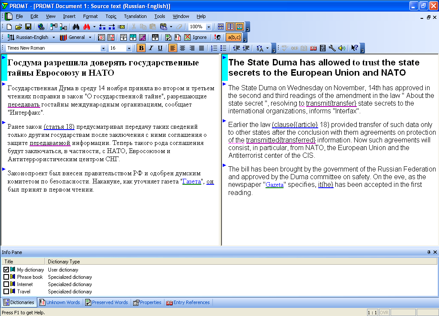Click the red exclamation speaker icon

(218, 38)
